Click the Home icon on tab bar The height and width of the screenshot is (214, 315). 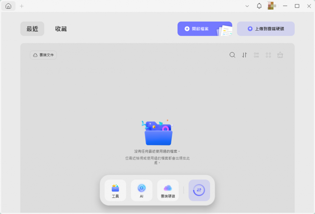tap(8, 6)
